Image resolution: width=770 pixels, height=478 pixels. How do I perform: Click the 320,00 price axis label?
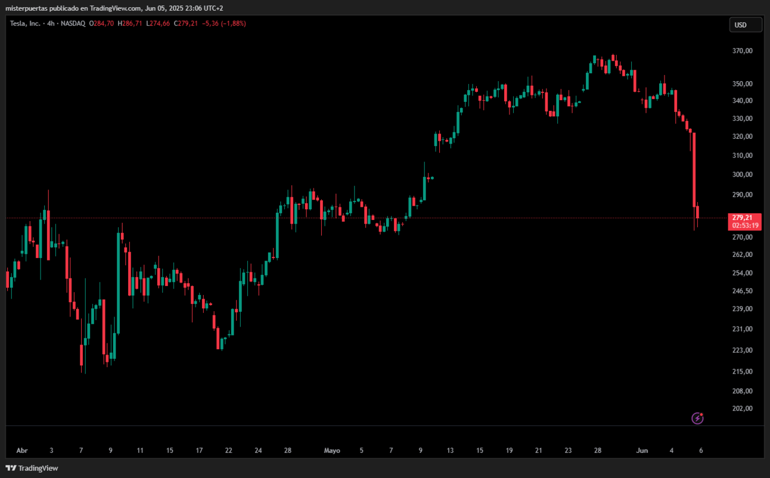pos(743,136)
